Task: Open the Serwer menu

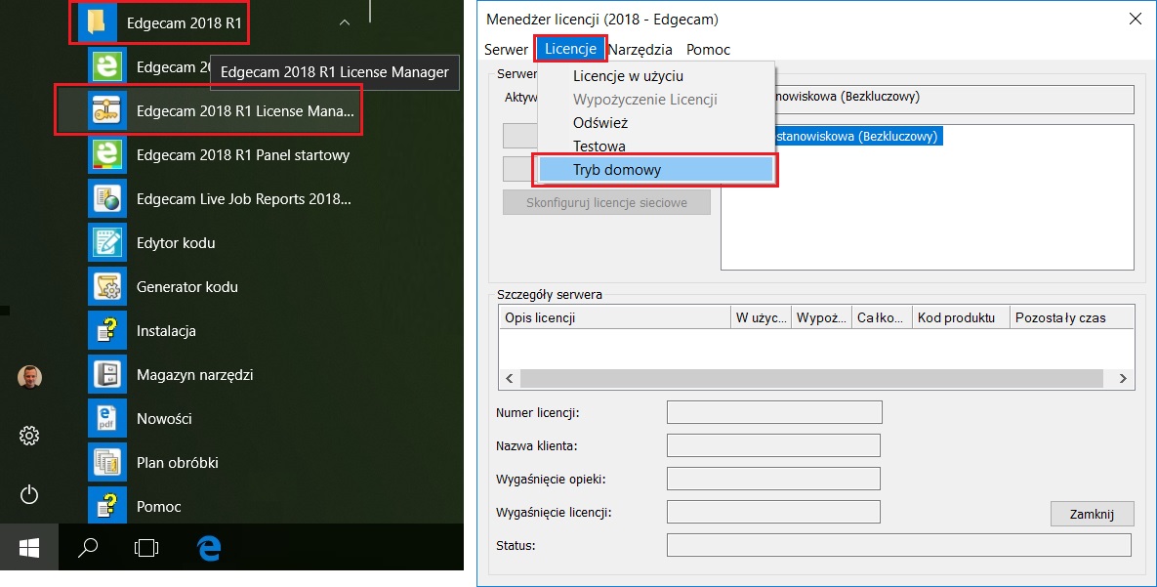Action: coord(506,50)
